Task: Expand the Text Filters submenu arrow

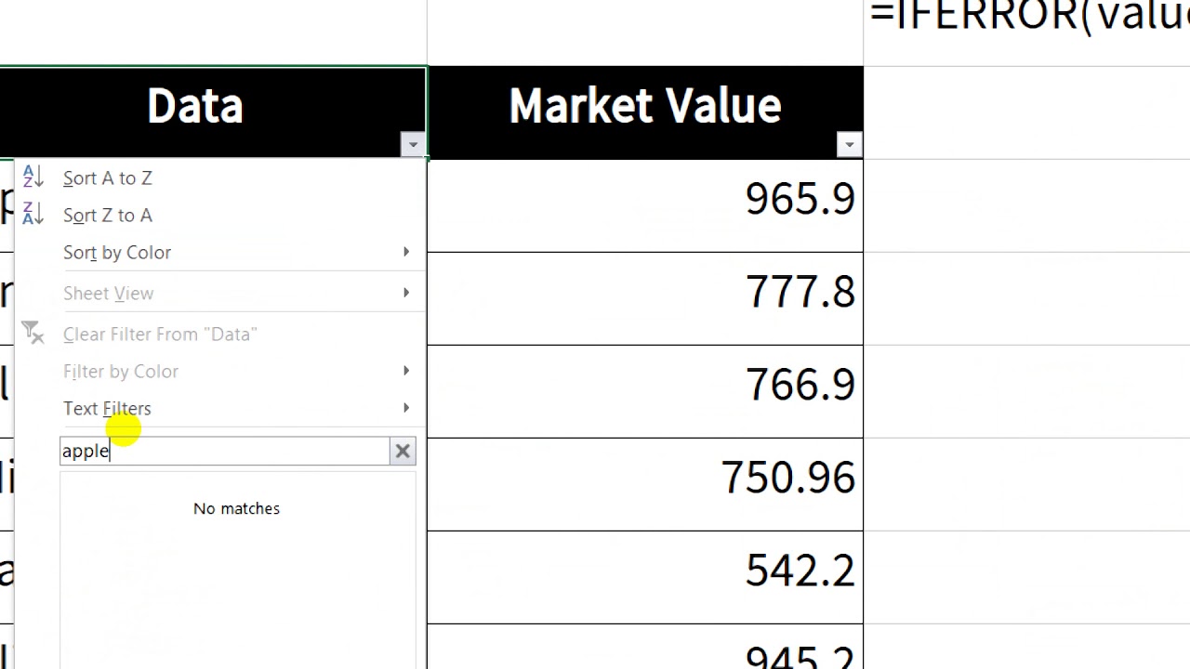Action: (406, 408)
